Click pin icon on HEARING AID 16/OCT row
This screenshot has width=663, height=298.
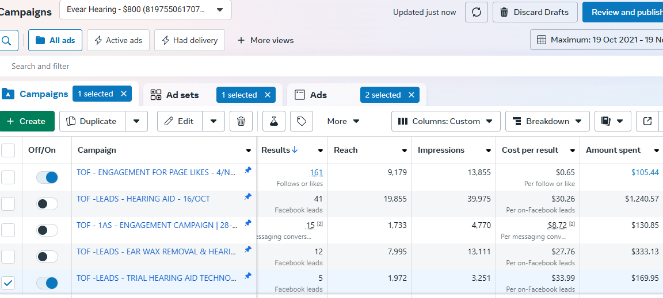(248, 197)
